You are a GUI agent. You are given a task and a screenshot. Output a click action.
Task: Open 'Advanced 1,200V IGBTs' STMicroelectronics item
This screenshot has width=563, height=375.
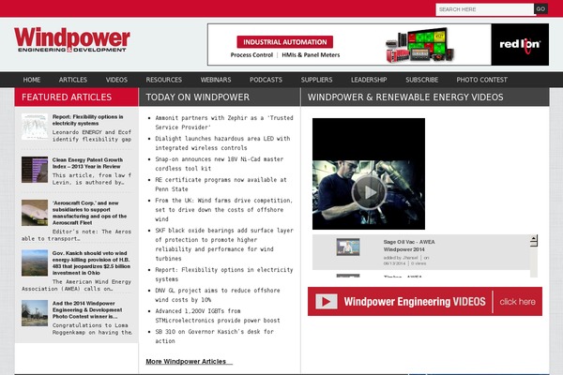point(218,315)
